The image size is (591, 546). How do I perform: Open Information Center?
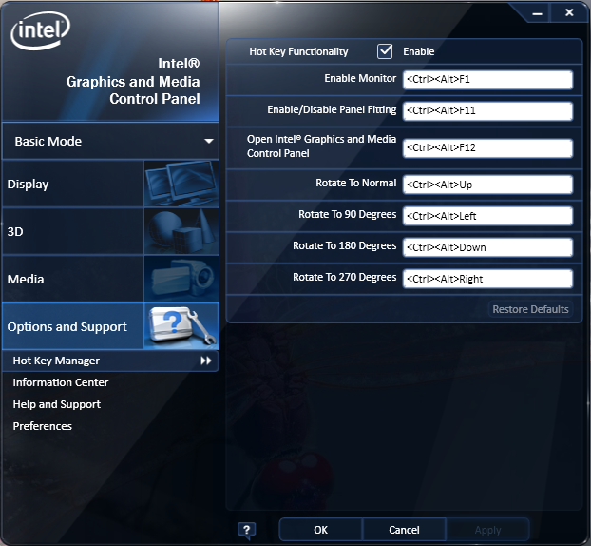(x=60, y=382)
